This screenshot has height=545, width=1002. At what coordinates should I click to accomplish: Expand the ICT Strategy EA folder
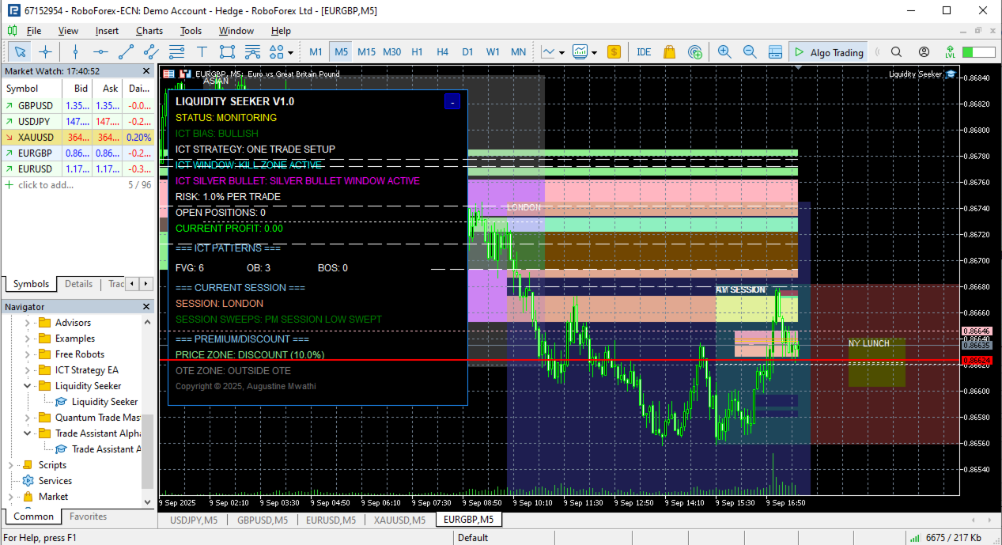28,370
